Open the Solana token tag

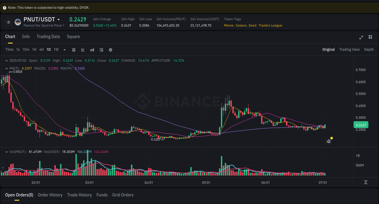click(241, 25)
